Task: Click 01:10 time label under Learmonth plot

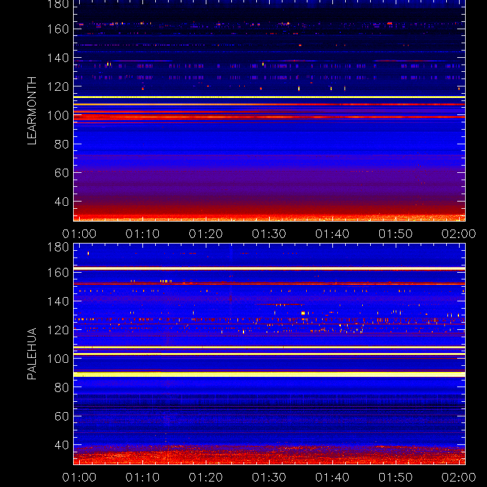Action: [142, 234]
